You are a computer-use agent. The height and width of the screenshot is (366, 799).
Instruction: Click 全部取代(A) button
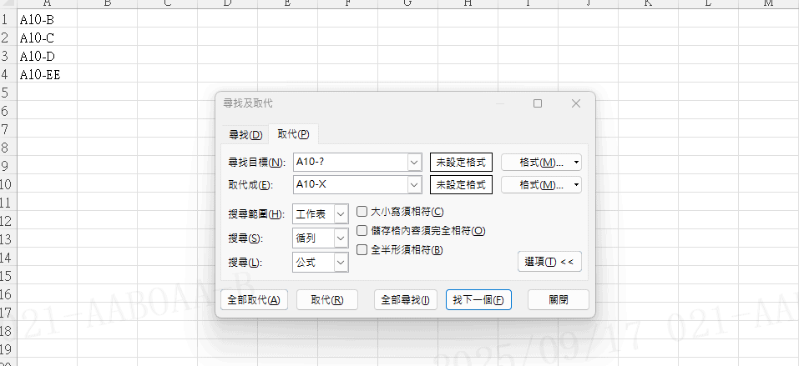[x=254, y=300]
